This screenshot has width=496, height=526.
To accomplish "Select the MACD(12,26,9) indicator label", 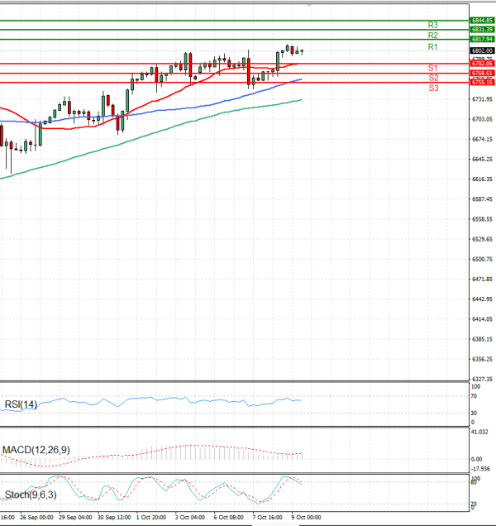I will coord(34,449).
